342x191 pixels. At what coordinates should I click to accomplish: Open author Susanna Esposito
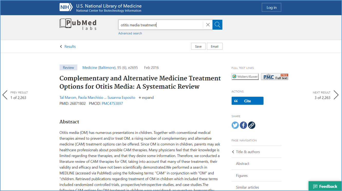coord(121,97)
